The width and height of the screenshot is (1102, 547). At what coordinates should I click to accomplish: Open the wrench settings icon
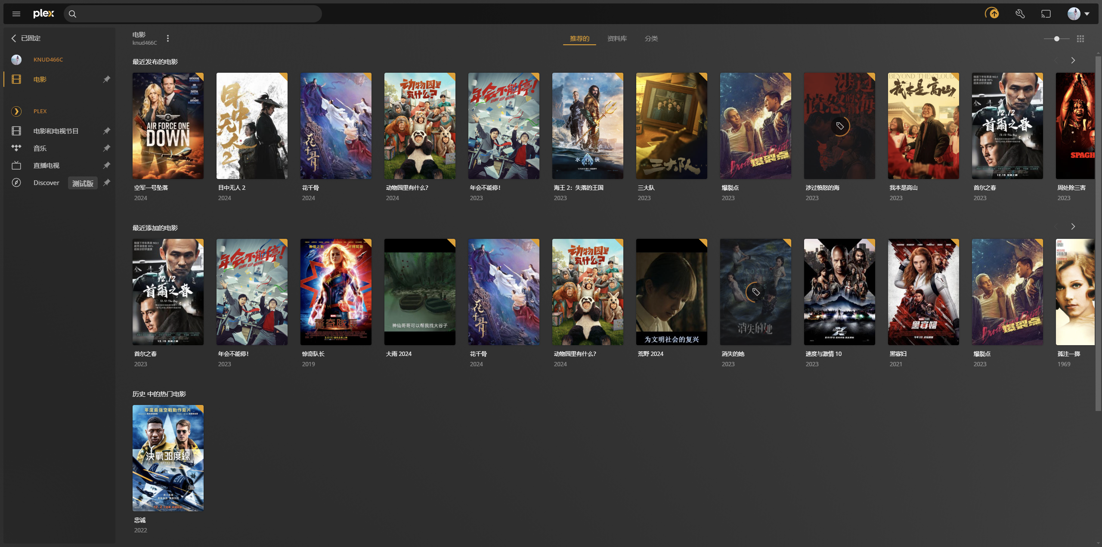pos(1020,14)
